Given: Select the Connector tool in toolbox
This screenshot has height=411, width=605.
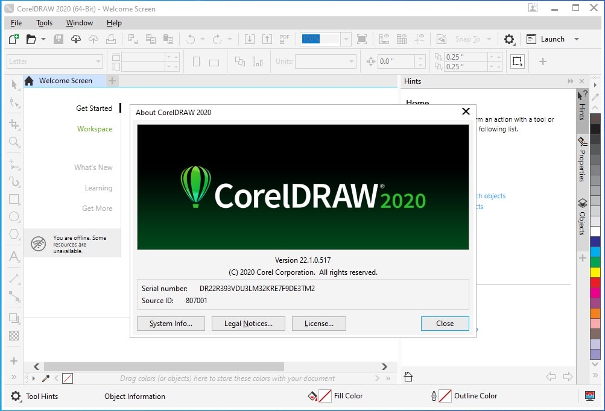Looking at the screenshot, I should 14,296.
